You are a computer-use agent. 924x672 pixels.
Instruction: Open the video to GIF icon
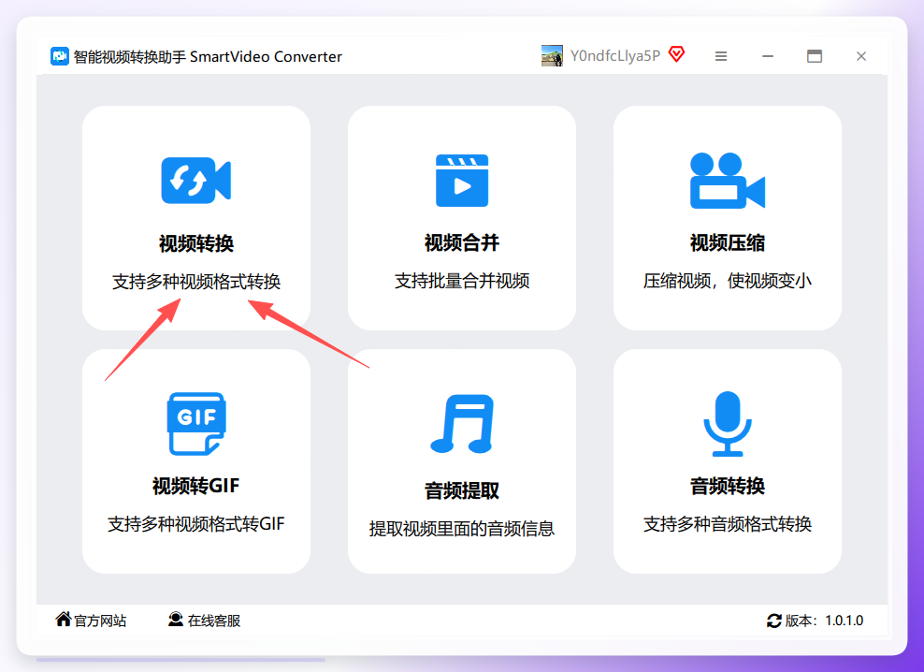(x=196, y=424)
